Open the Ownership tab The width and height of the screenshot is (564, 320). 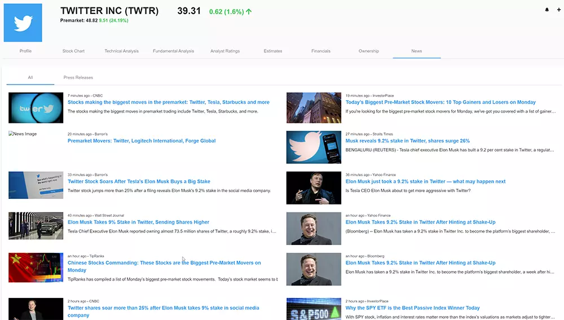click(369, 51)
